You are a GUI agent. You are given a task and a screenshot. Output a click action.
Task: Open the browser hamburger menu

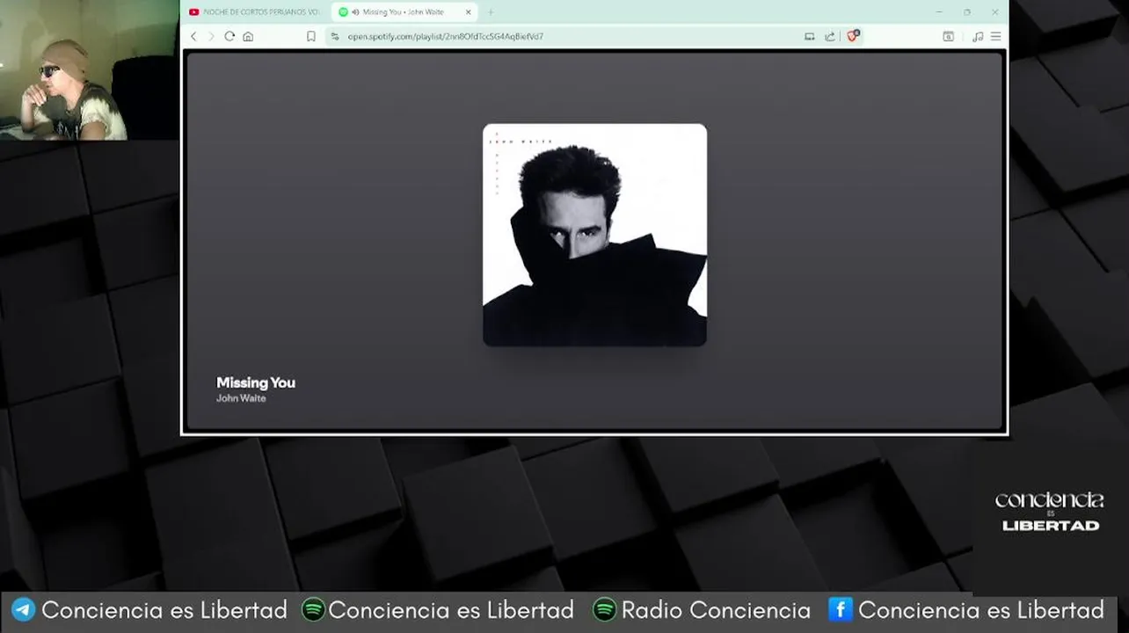coord(995,36)
